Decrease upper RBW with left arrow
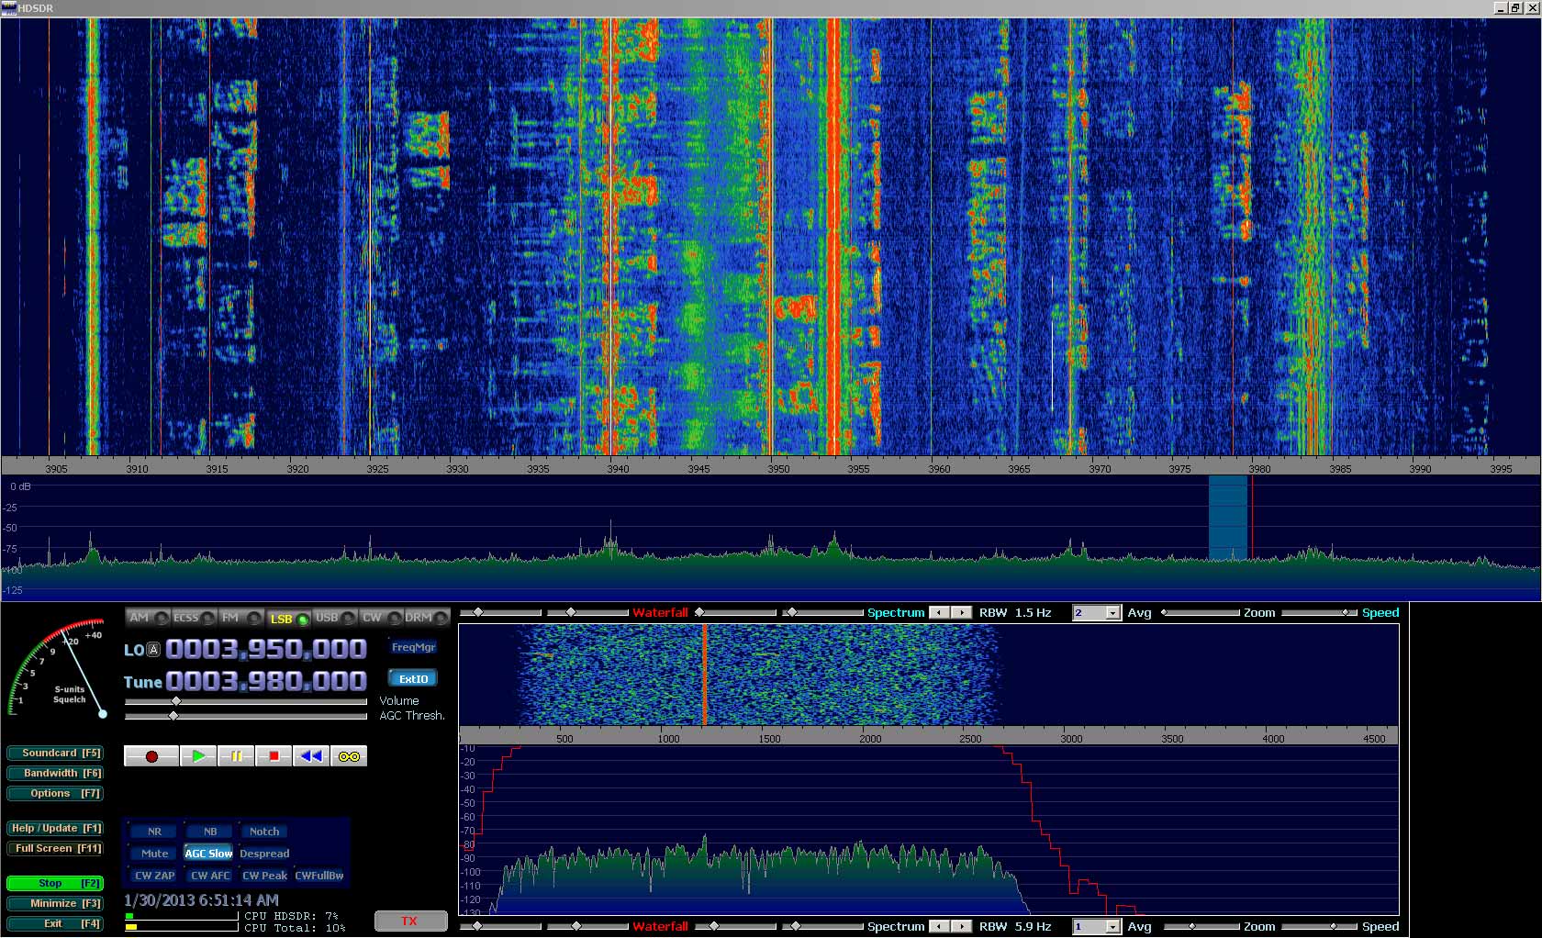 point(939,612)
